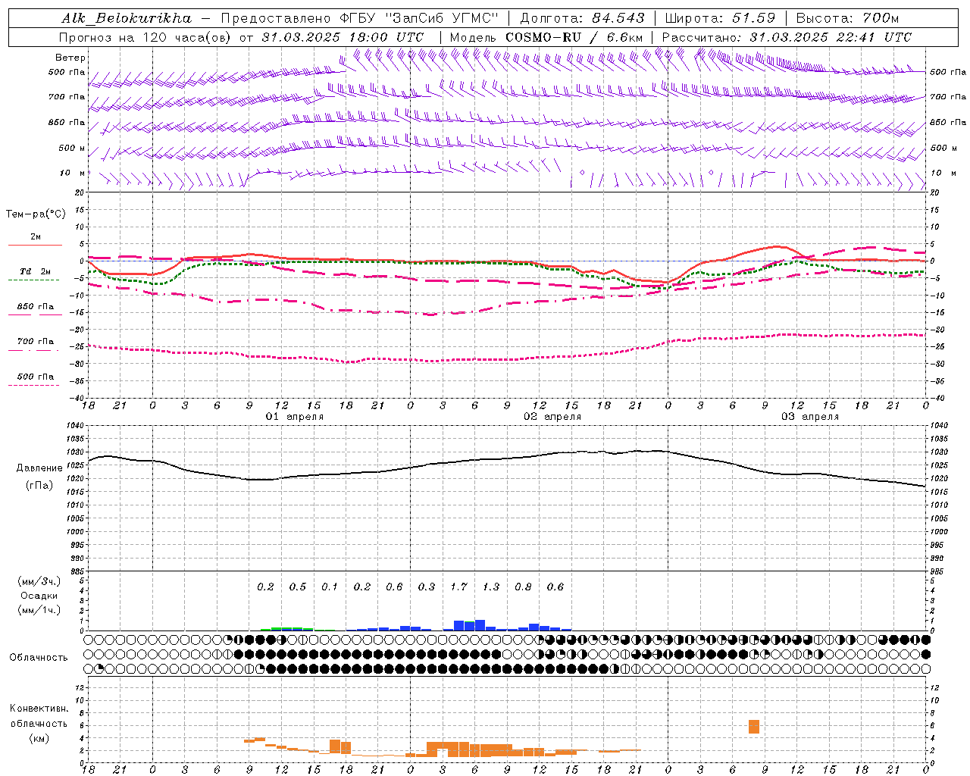This screenshot has height=776, width=970.
Task: Click the (мм/3ч.) precipitation unit label
Action: 39,581
